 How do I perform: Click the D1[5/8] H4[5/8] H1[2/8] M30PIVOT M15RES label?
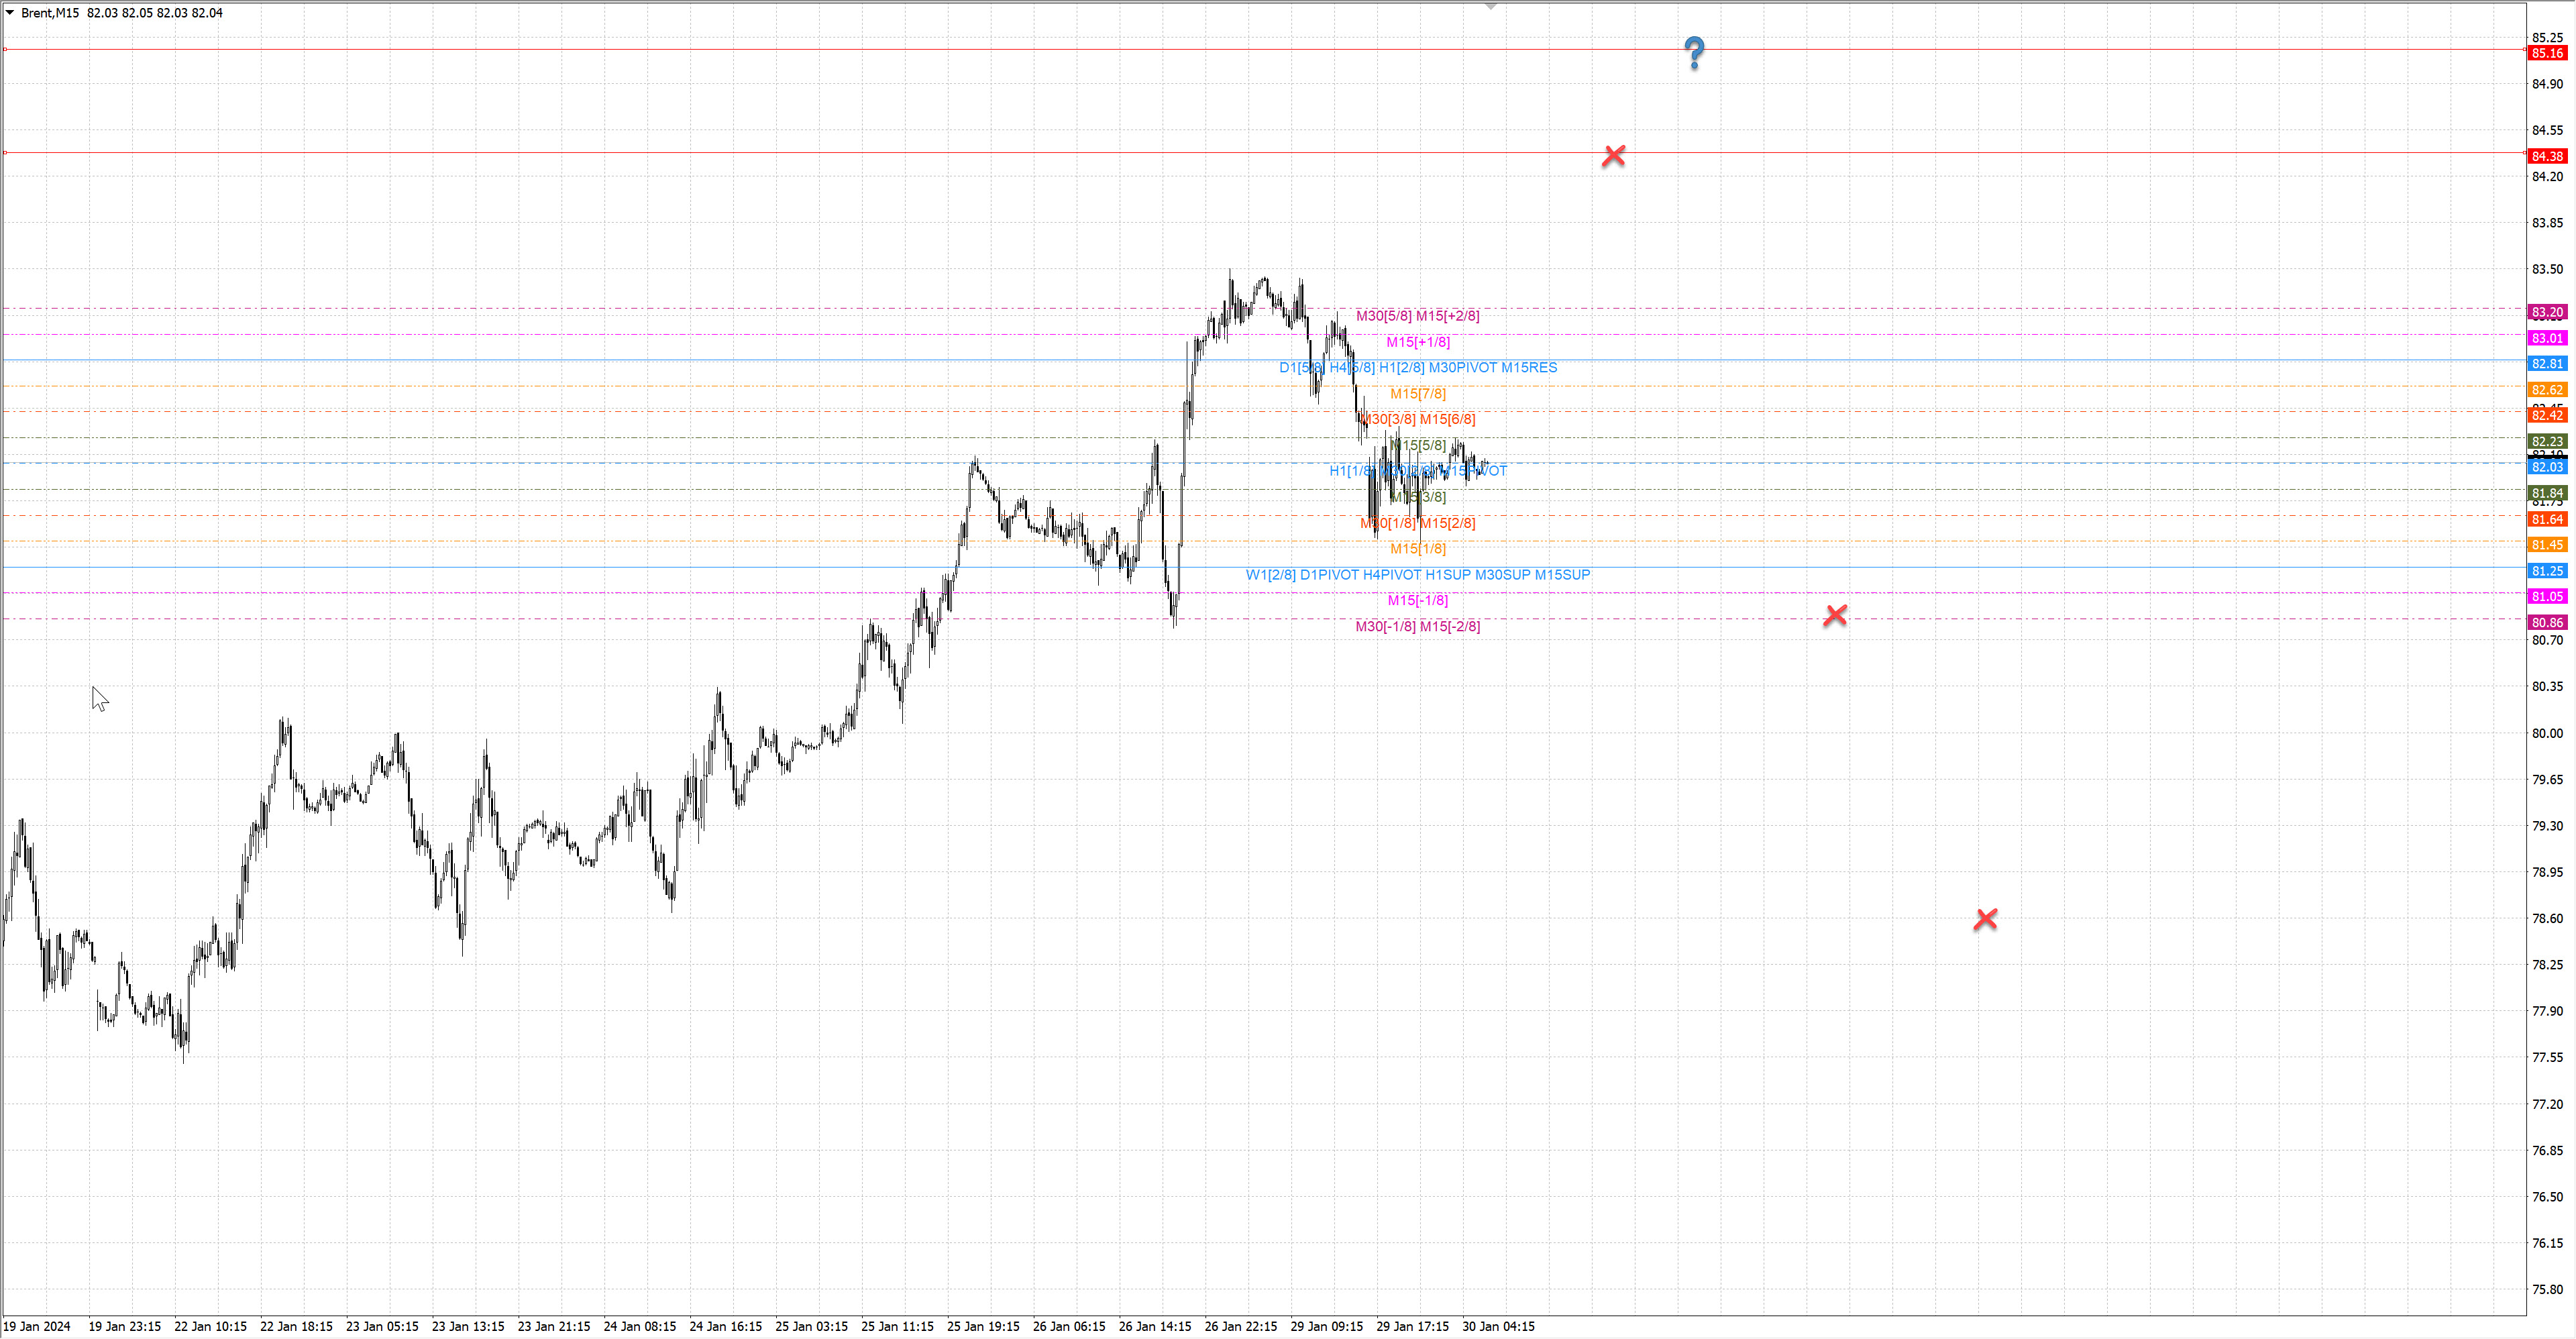click(1417, 367)
